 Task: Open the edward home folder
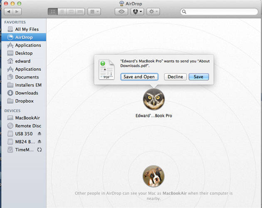click(x=24, y=61)
